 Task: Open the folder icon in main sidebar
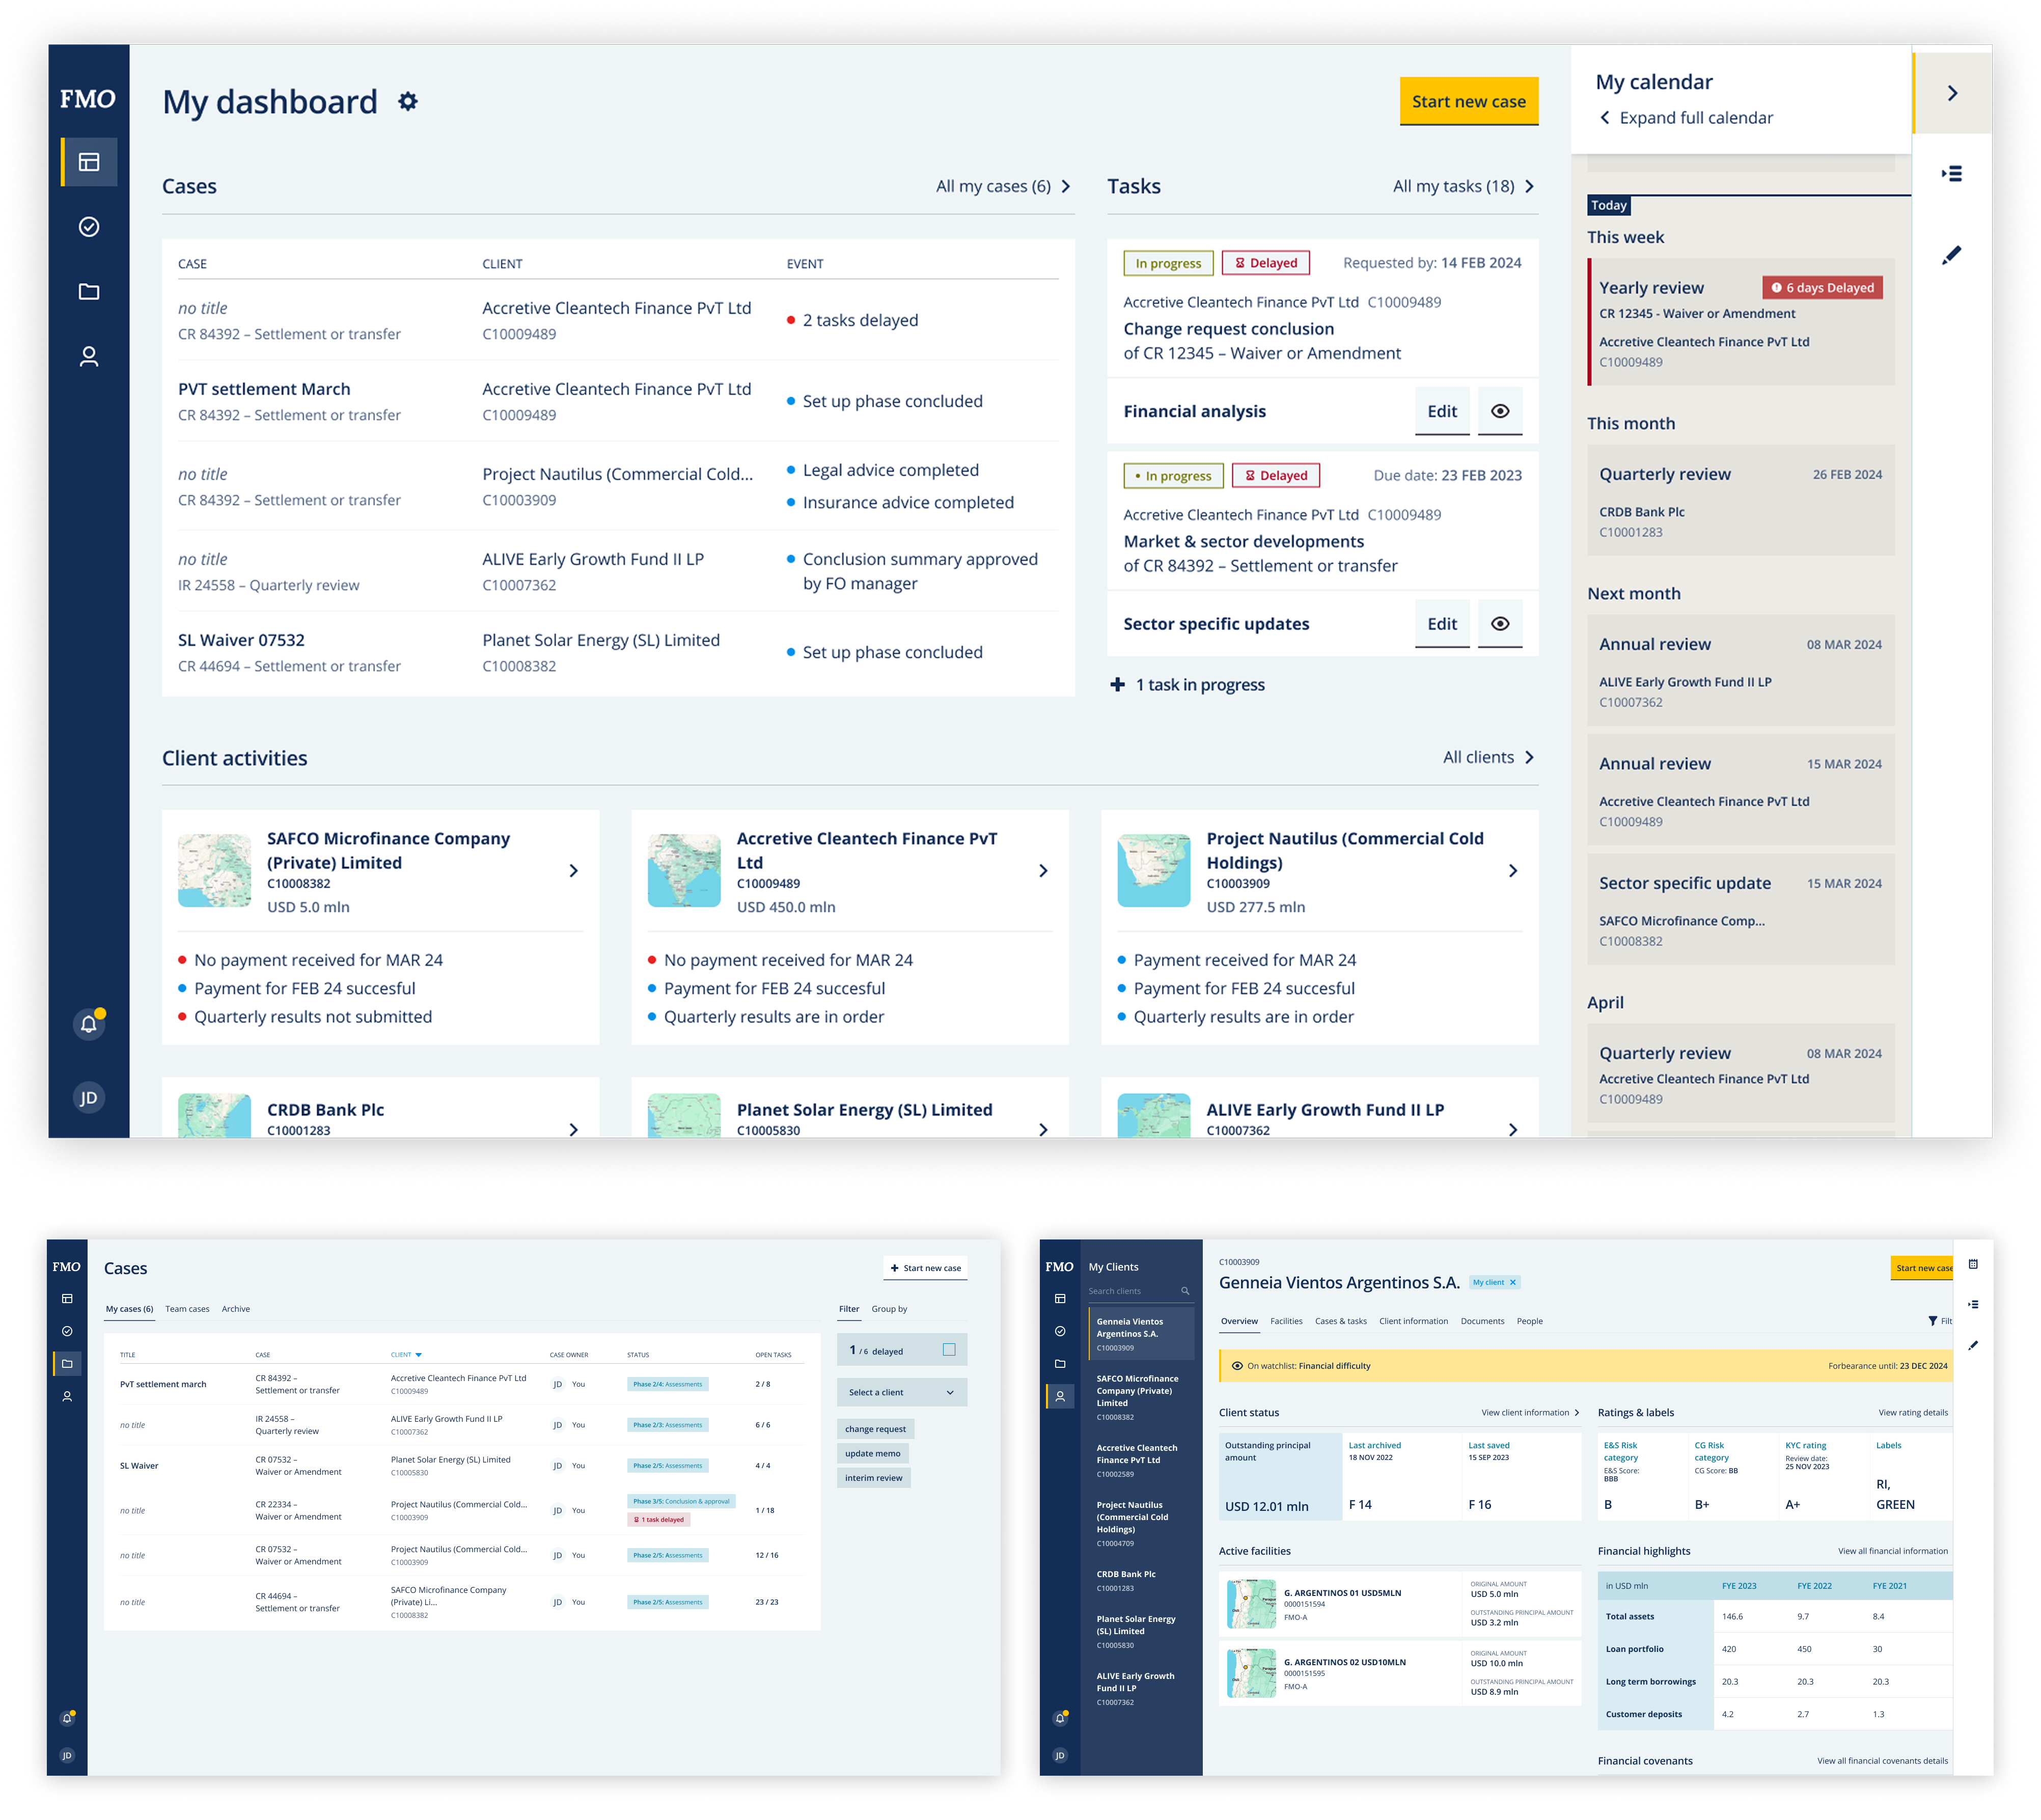[89, 292]
